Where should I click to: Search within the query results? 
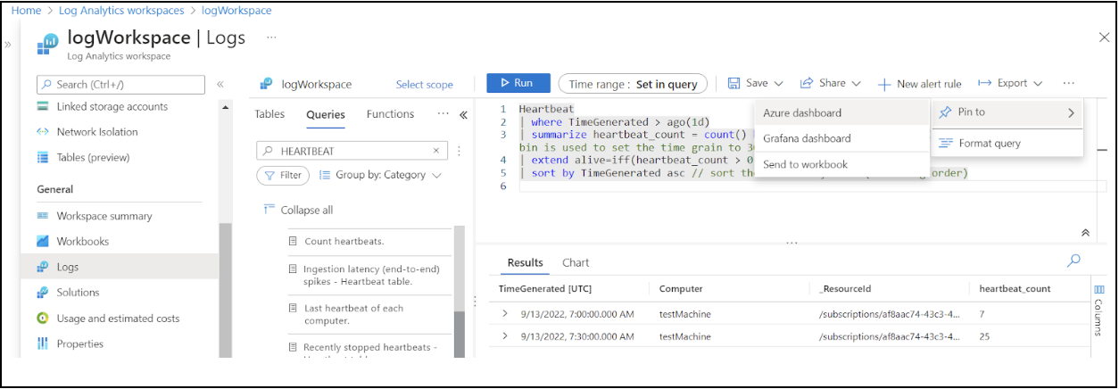coord(1074,261)
